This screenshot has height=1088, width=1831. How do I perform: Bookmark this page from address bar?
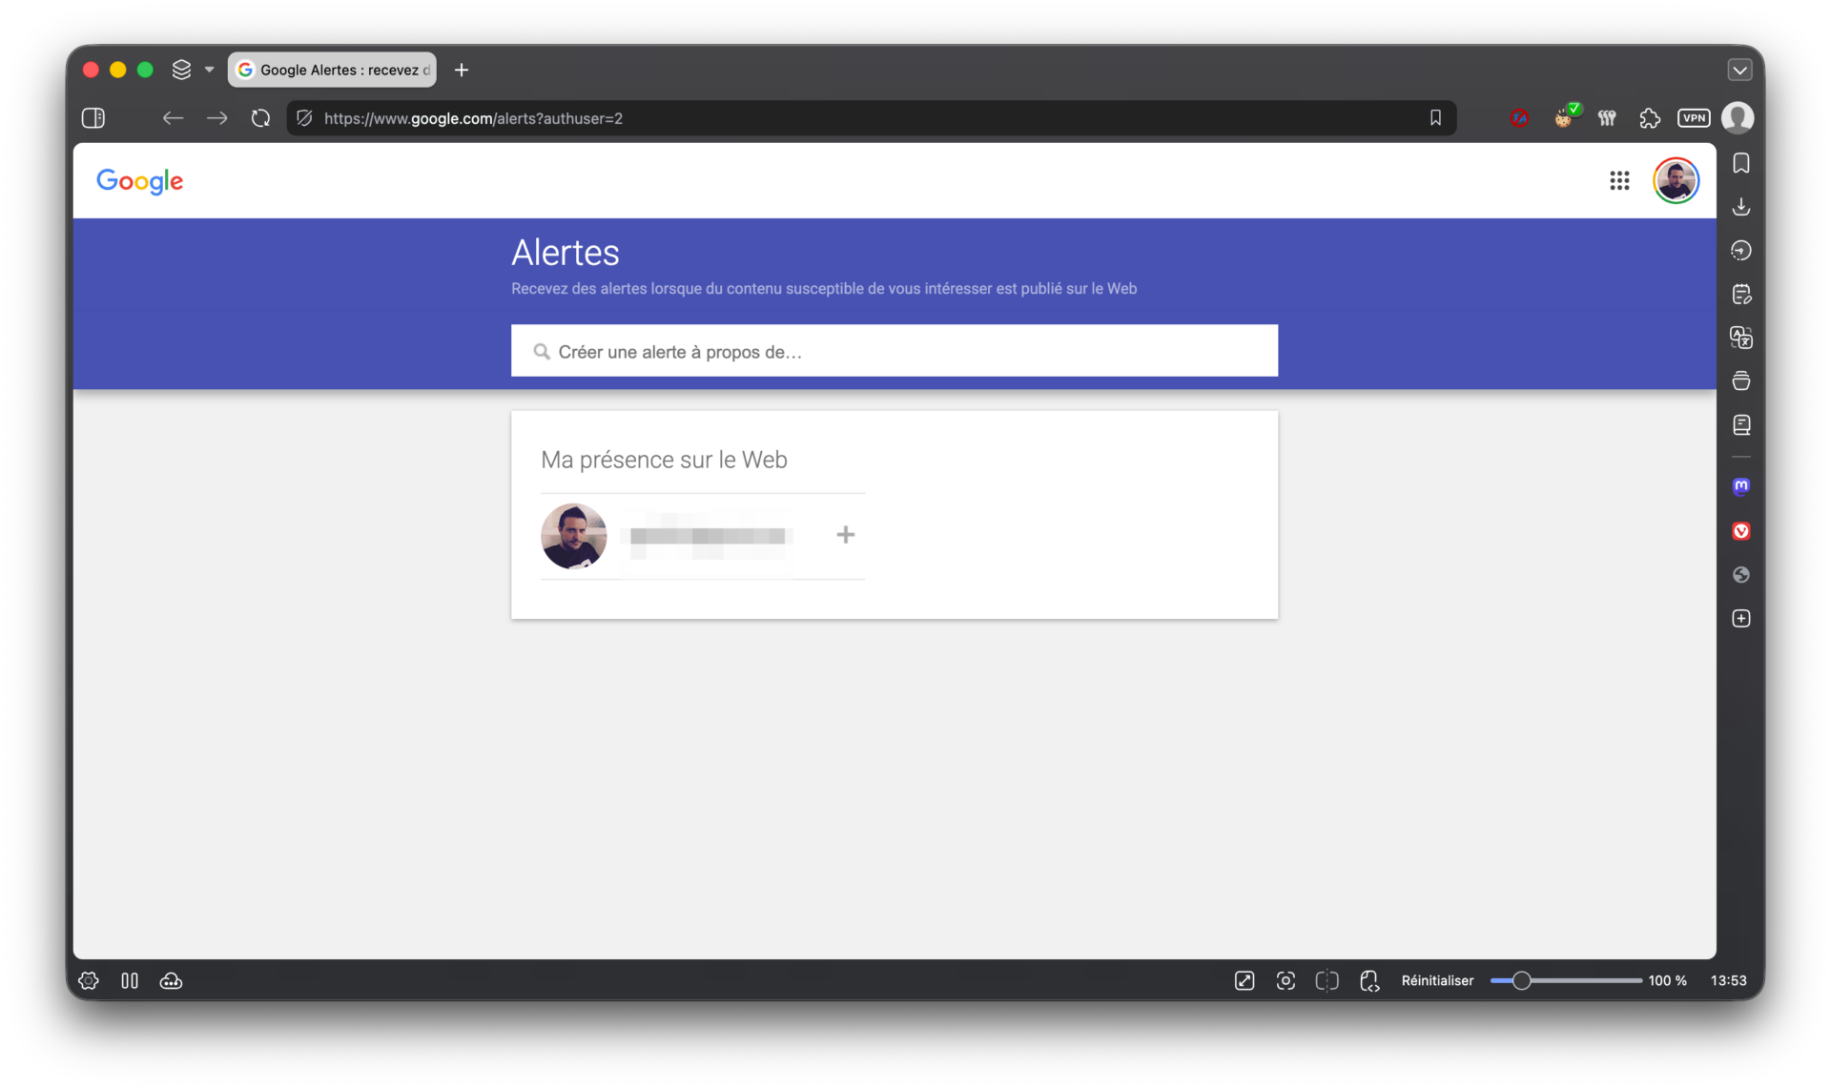[1435, 118]
